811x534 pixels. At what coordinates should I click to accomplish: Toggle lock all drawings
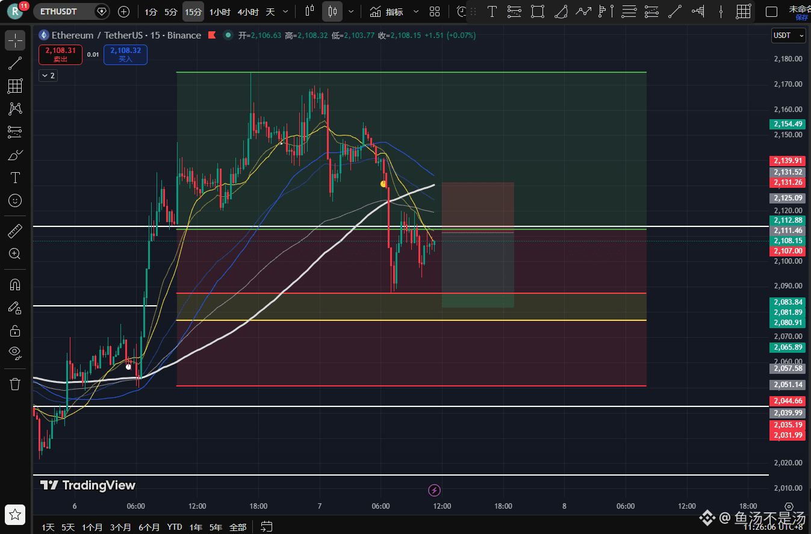click(15, 330)
